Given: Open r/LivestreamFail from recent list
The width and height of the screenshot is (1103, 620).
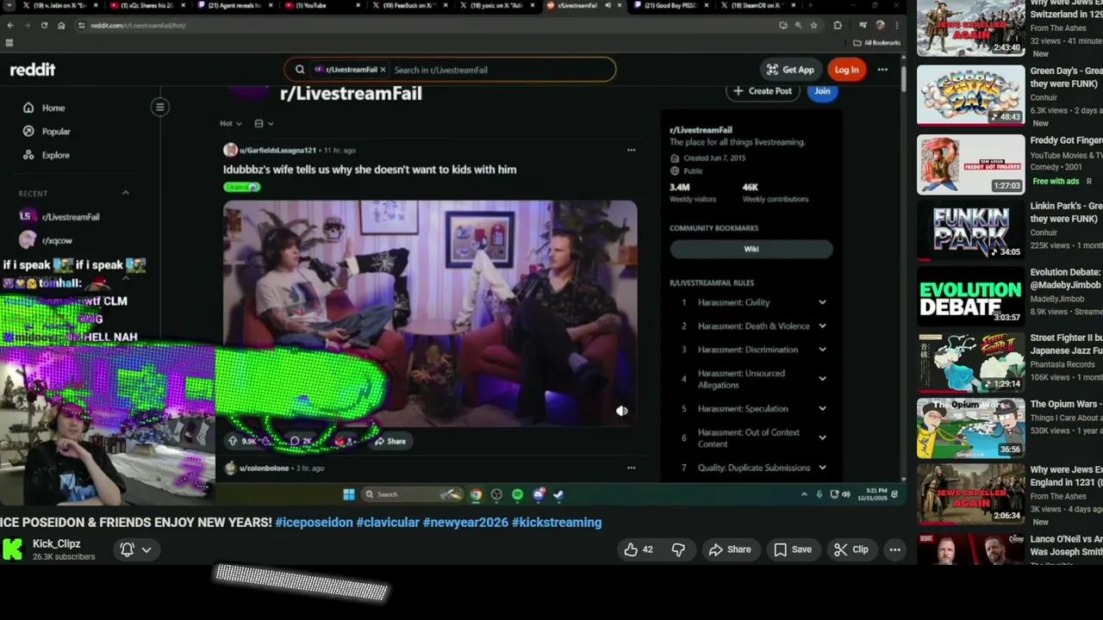Looking at the screenshot, I should (71, 217).
